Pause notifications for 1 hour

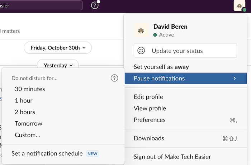[63, 100]
